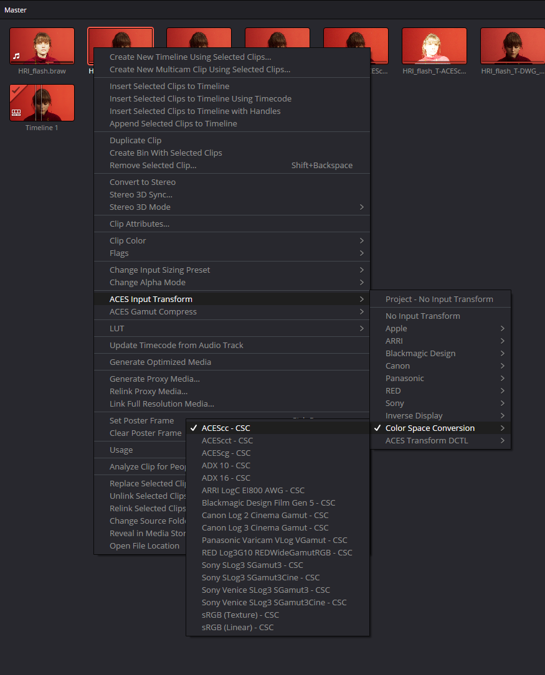Screen dimensions: 545x675
Task: Expand the LUT submenu
Action: coord(117,328)
